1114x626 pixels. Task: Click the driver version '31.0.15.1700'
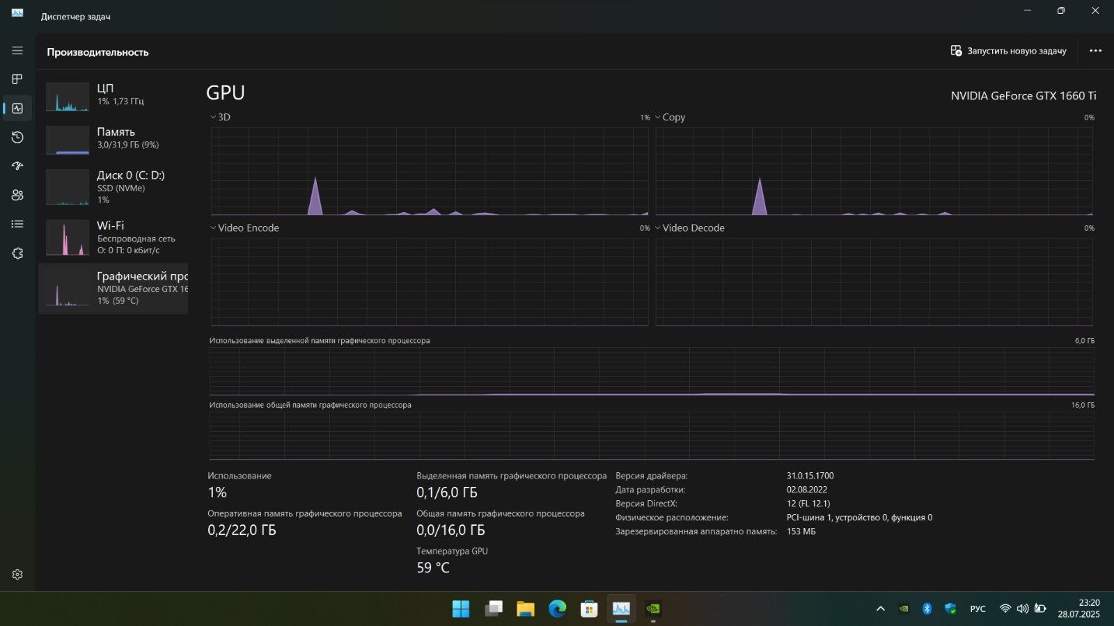pyautogui.click(x=810, y=476)
